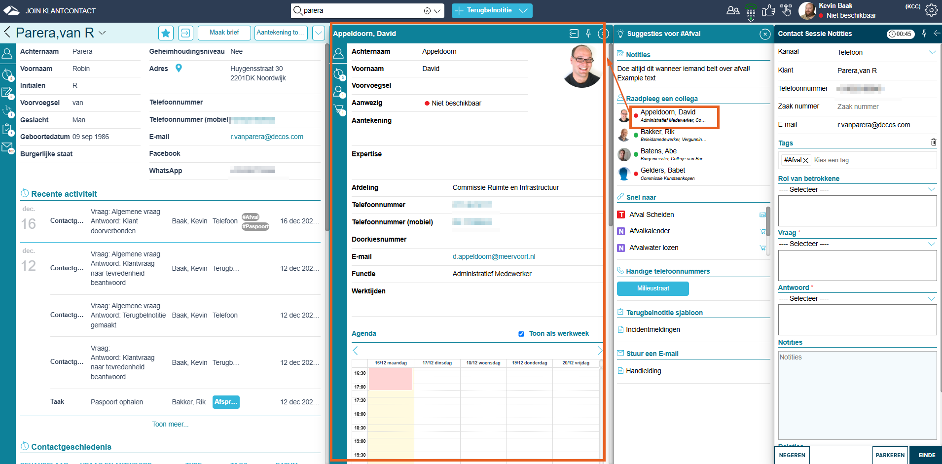Open the person tab in Appeldoorn panel
This screenshot has height=464, width=942.
click(339, 53)
